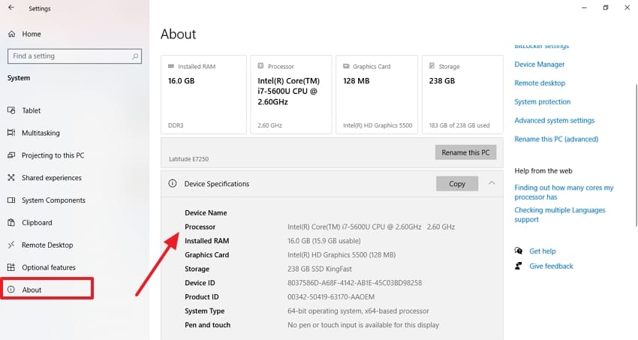Click the Multitasking sidebar icon
The width and height of the screenshot is (638, 340).
pyautogui.click(x=11, y=133)
